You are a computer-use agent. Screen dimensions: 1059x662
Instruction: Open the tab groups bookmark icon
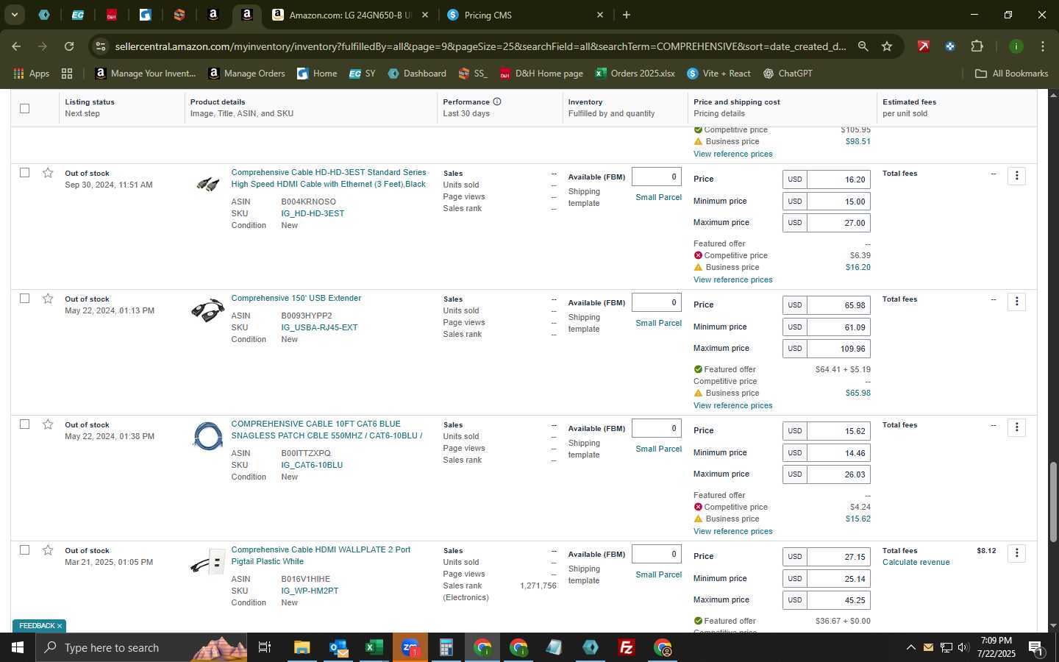pos(67,74)
